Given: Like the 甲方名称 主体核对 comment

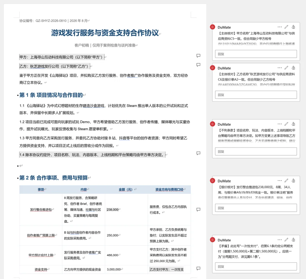Looking at the screenshot, I should pos(293,27).
